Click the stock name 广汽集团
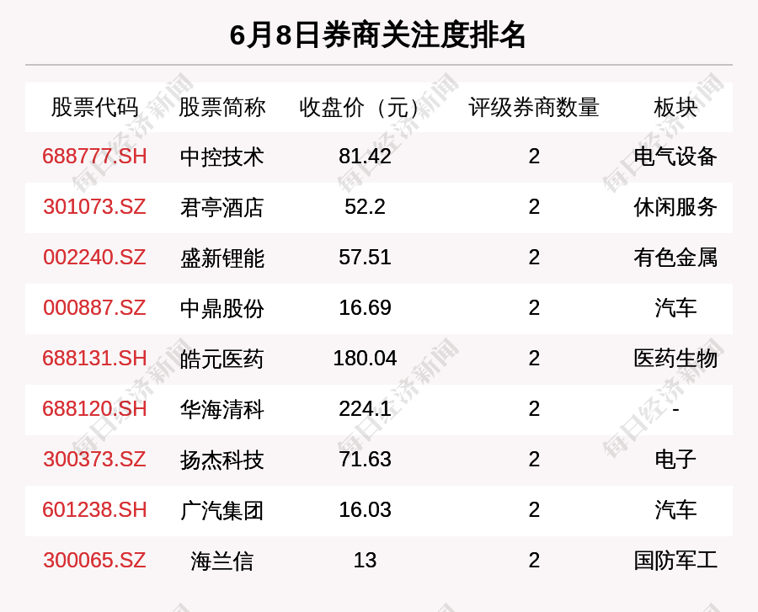 pos(222,510)
